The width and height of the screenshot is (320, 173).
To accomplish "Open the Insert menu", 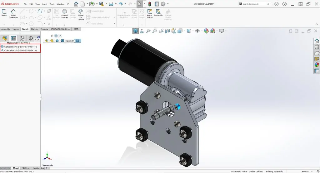I will click(x=45, y=4).
